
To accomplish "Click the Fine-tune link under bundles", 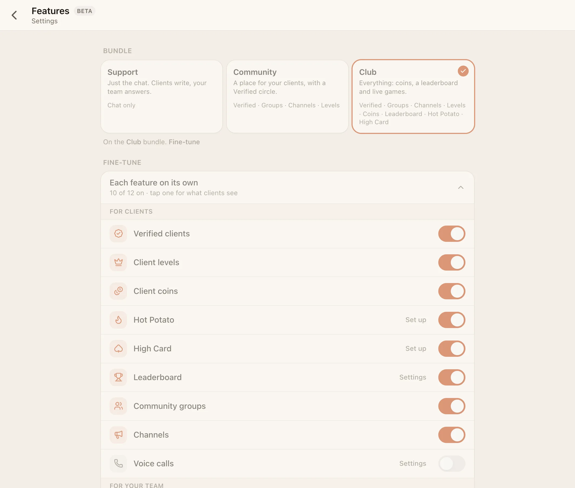I will (184, 142).
